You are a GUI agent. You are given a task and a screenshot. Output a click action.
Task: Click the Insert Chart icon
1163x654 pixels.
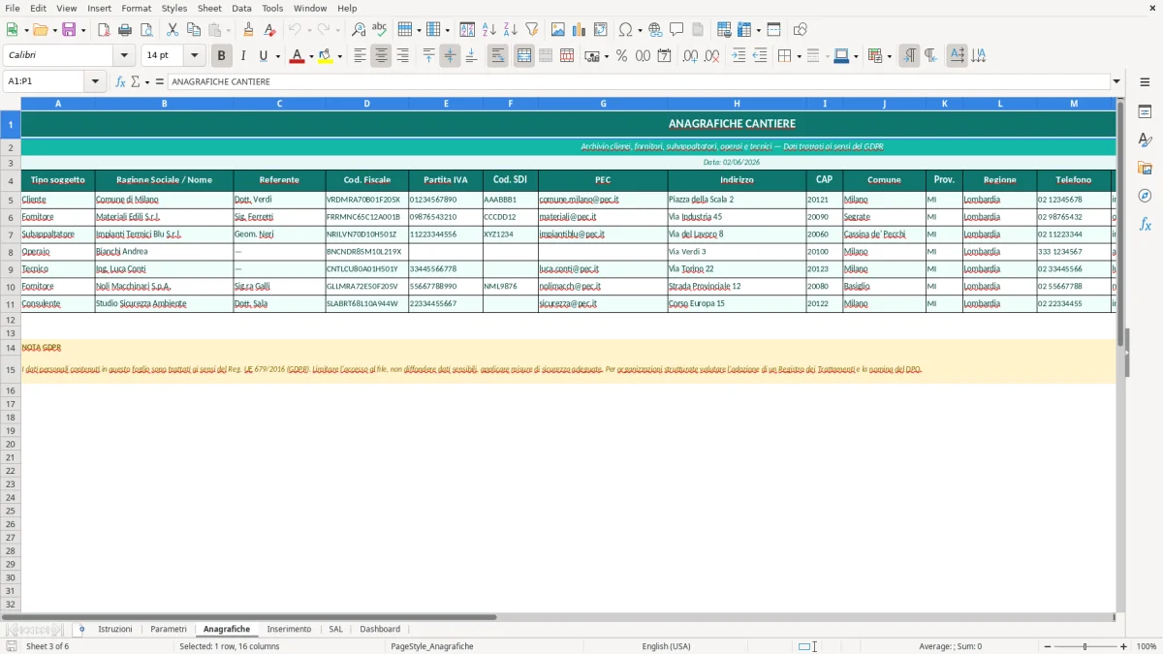pyautogui.click(x=580, y=30)
